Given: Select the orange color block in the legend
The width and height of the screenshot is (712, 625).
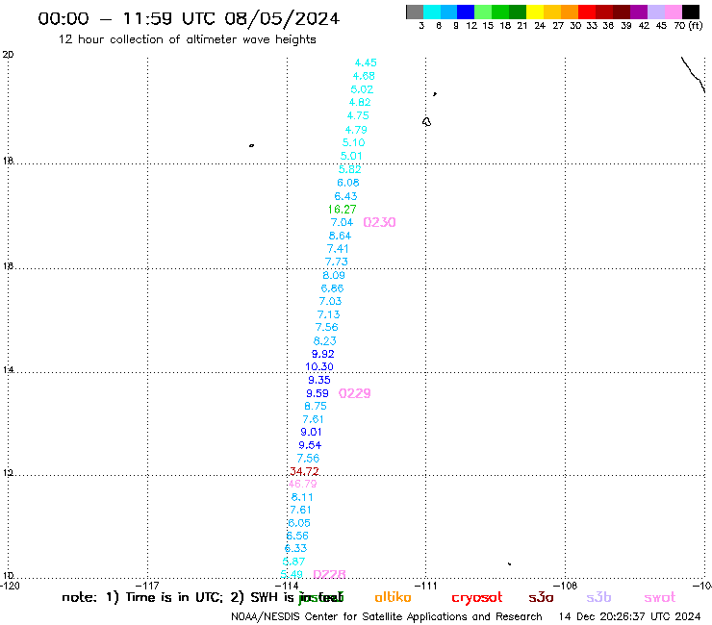Looking at the screenshot, I should (x=570, y=12).
